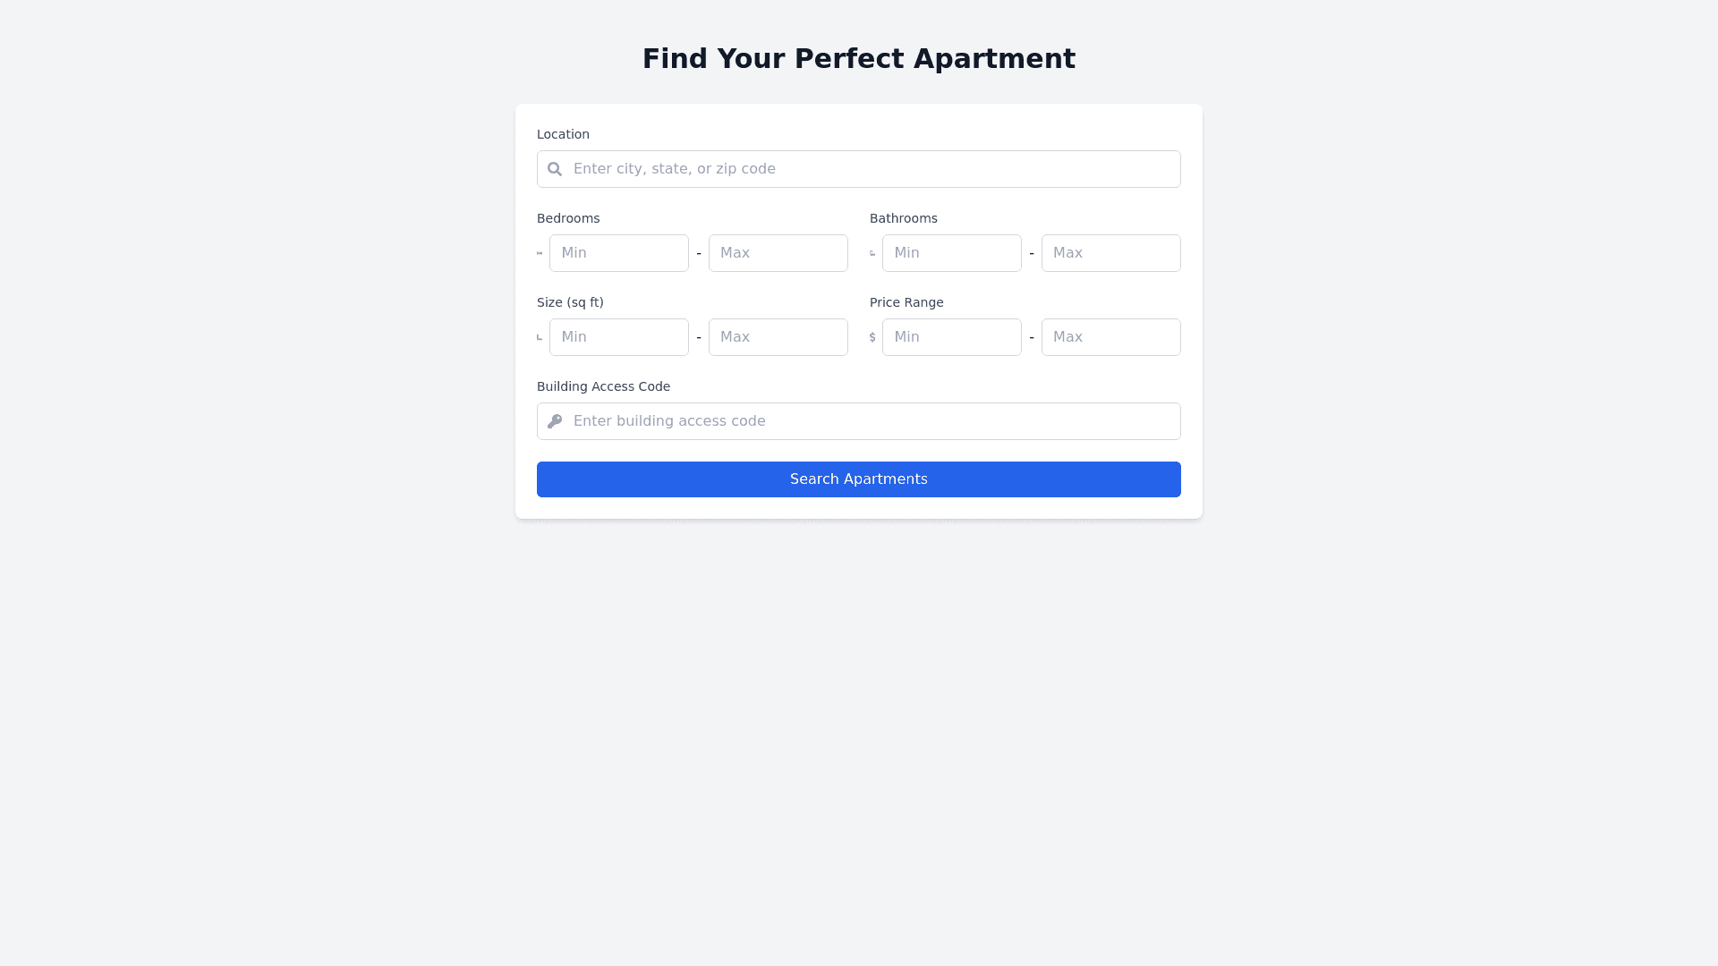Select the Bedrooms Min field
1718x966 pixels.
coord(619,253)
